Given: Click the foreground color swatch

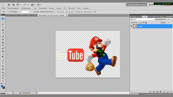Looking at the screenshot, I should pyautogui.click(x=2, y=86).
